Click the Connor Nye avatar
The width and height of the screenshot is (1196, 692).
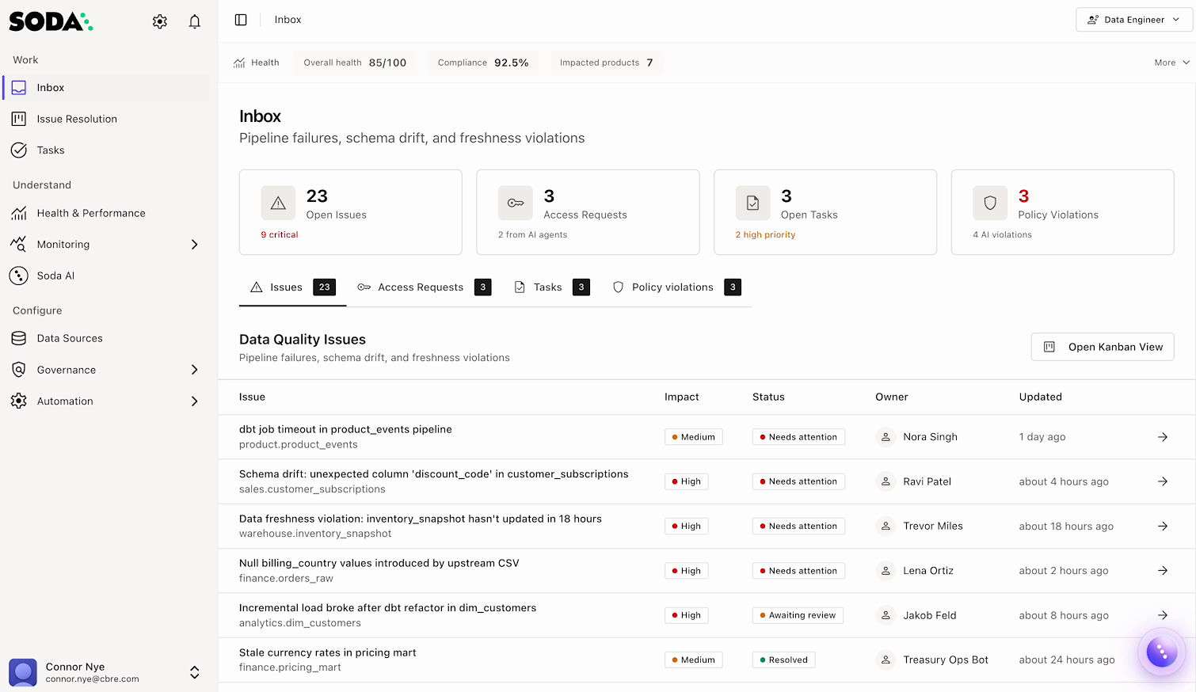click(23, 673)
